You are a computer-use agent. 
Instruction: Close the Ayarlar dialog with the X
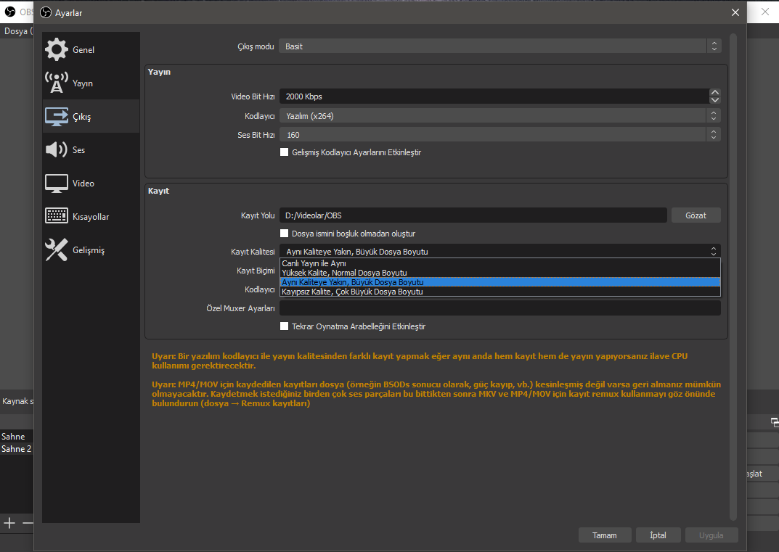tap(735, 12)
